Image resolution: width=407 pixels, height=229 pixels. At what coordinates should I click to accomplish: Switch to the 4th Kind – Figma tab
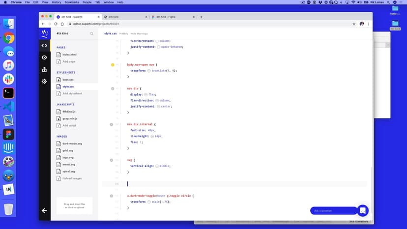point(170,17)
